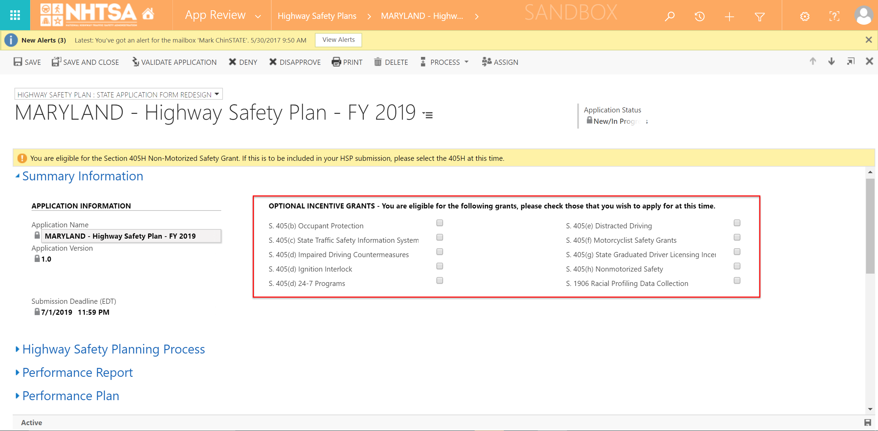
Task: Click VALIDATE APPLICATION in the command bar
Action: click(175, 62)
